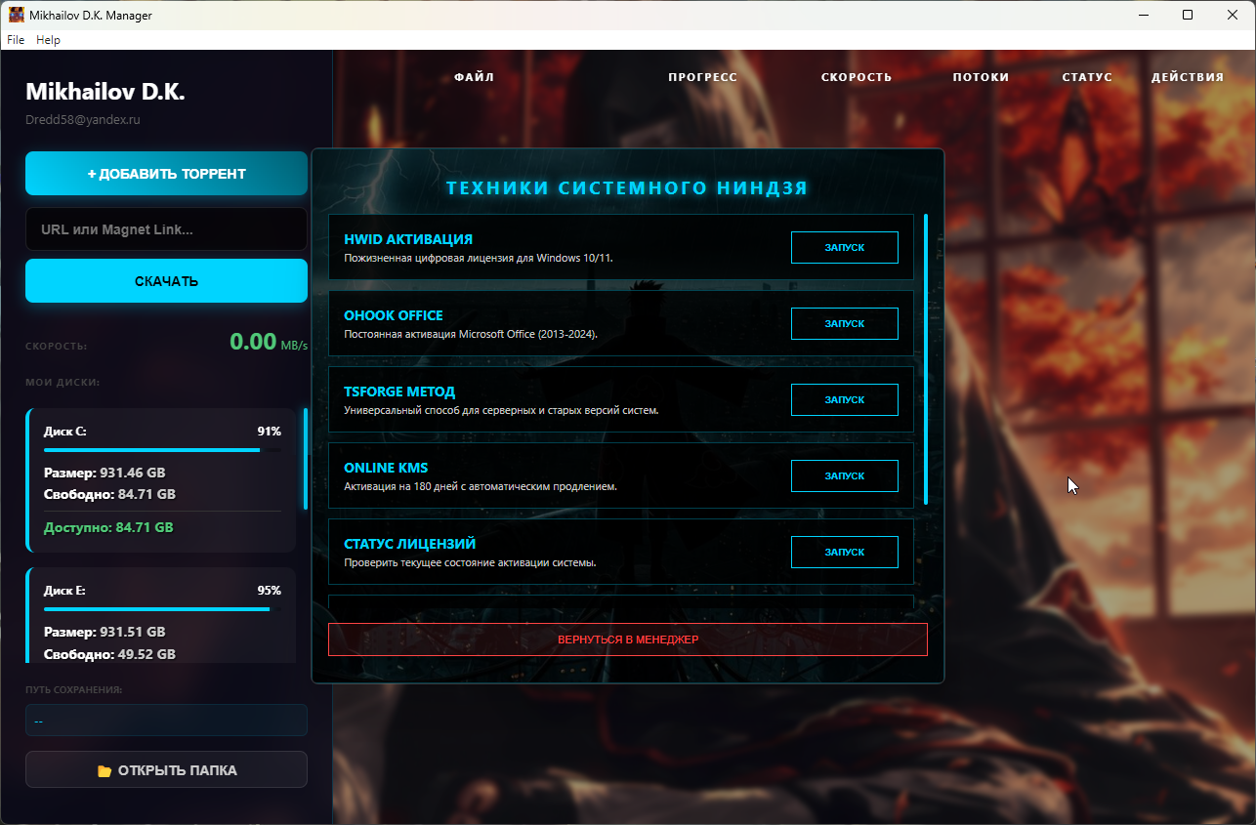
Task: Click the folder icon on ОТКРЫТЬ ПАПКА
Action: 105,770
